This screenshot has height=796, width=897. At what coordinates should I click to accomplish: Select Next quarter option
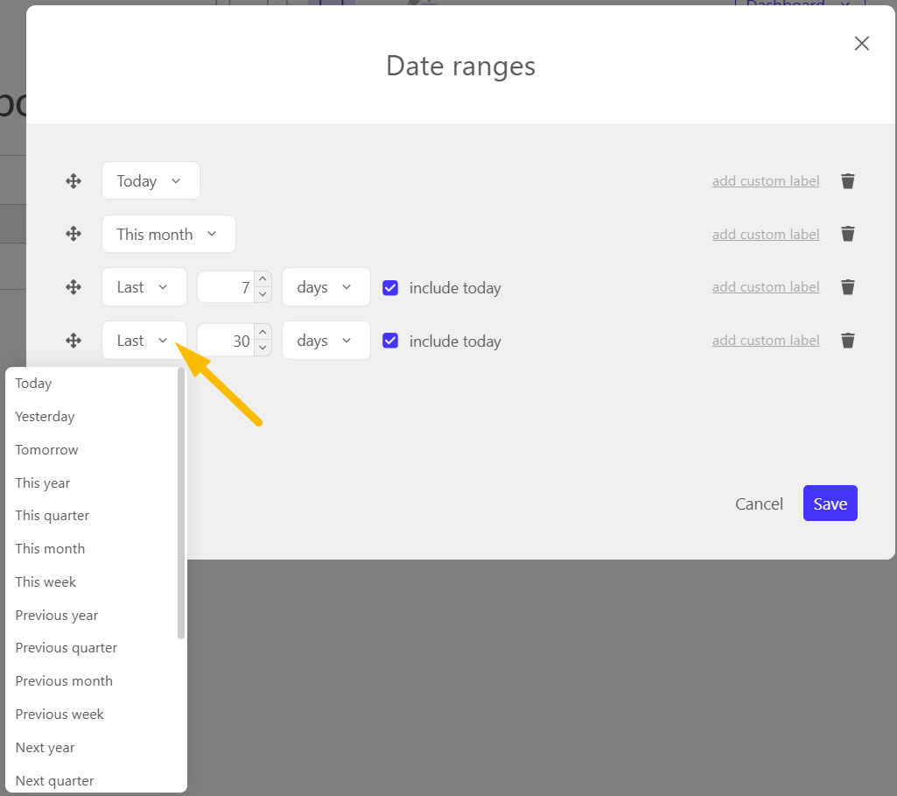[92, 780]
